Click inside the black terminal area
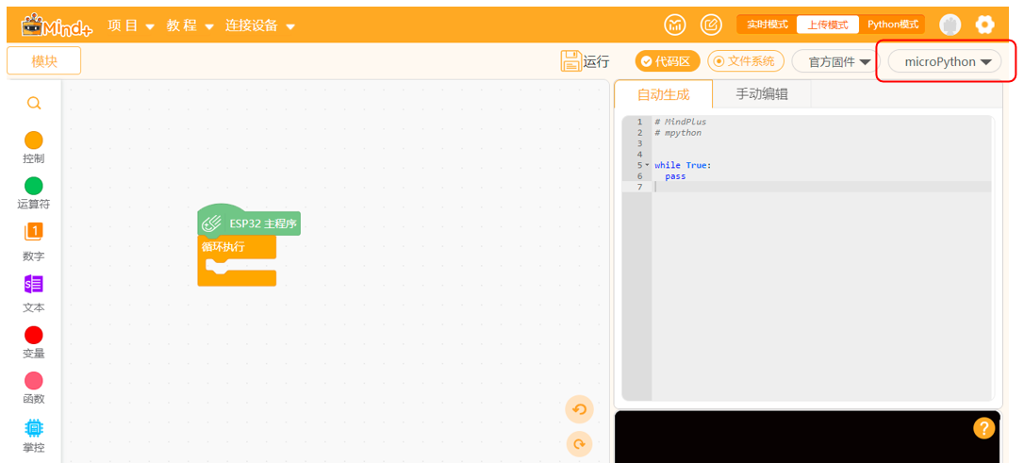Viewport: 1024px width, 463px height. tap(807, 437)
